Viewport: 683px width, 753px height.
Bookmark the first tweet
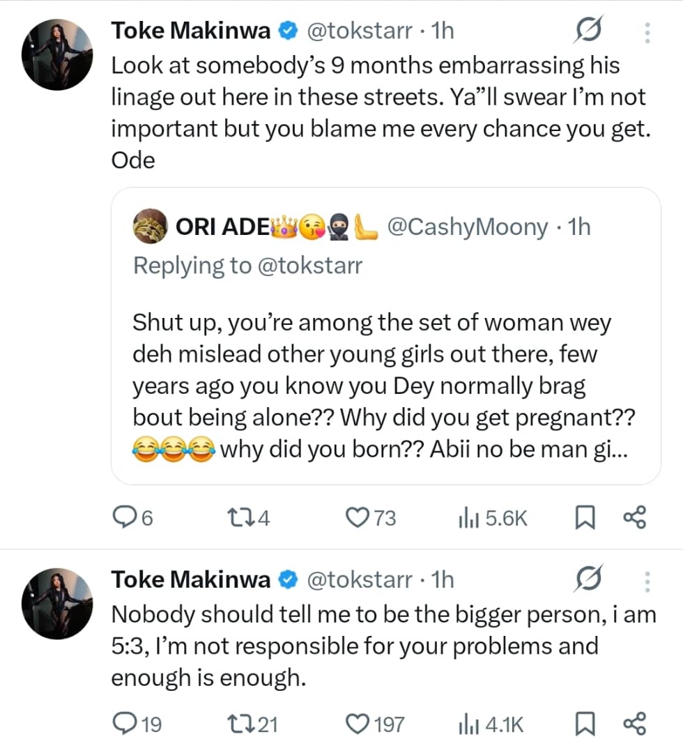[x=584, y=517]
